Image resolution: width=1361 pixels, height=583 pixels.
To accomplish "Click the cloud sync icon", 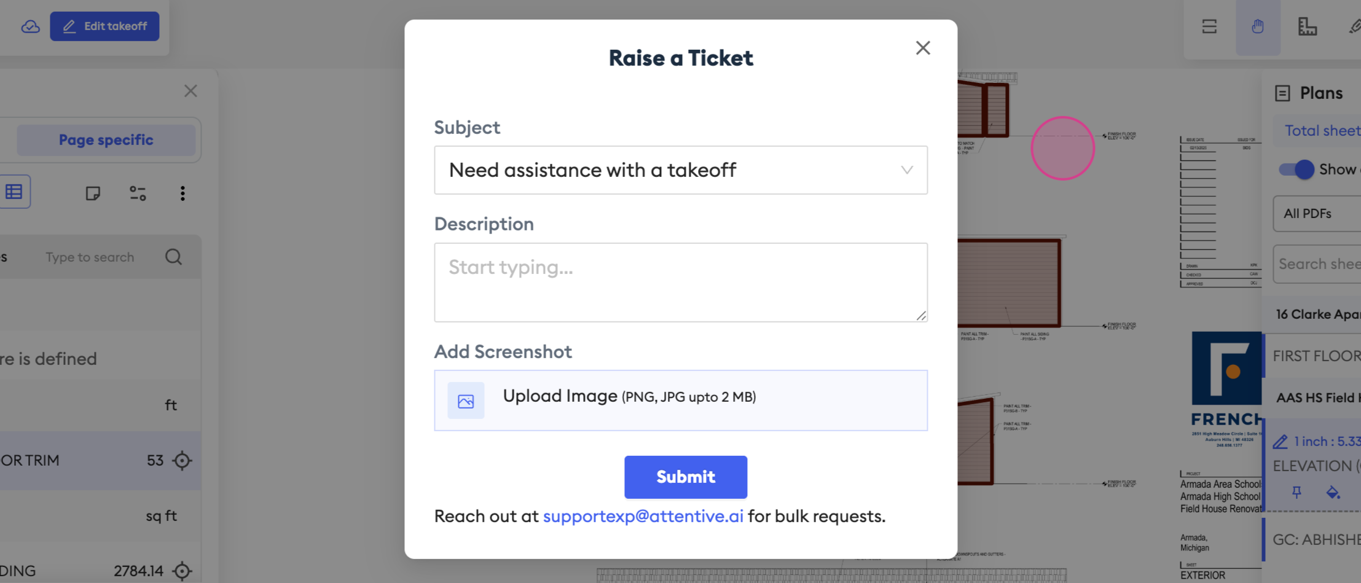I will point(30,26).
